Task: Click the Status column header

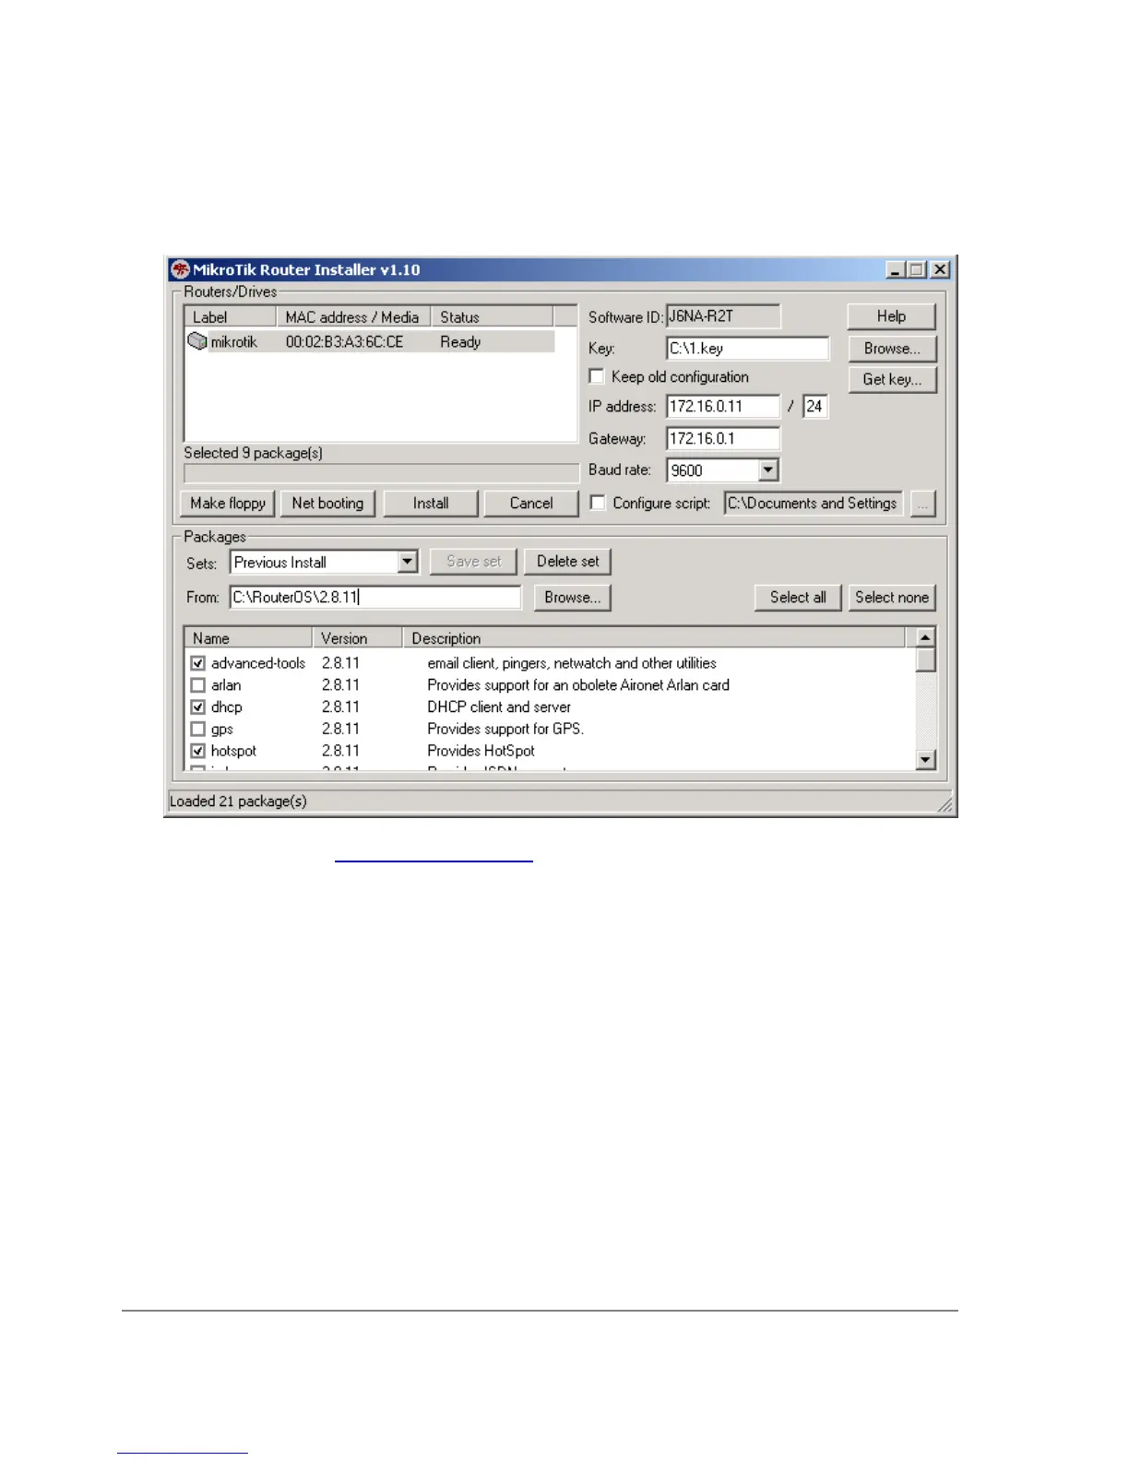Action: 492,317
